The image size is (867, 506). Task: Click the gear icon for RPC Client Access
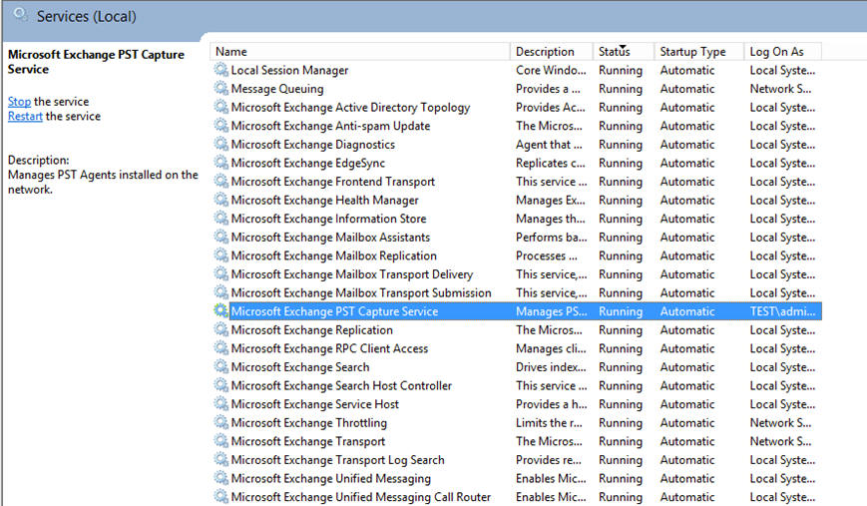221,348
